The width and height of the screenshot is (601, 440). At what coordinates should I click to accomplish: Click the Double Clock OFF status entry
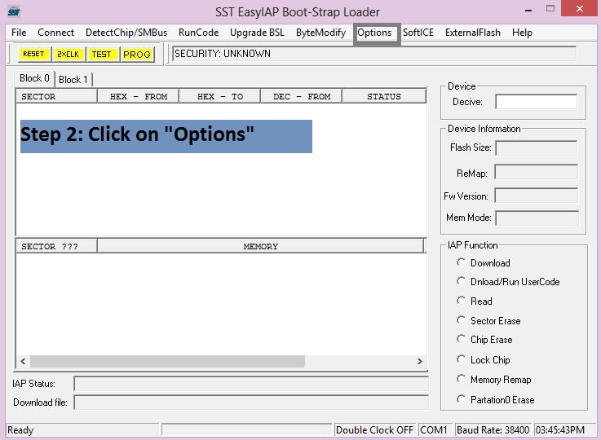[x=374, y=429]
